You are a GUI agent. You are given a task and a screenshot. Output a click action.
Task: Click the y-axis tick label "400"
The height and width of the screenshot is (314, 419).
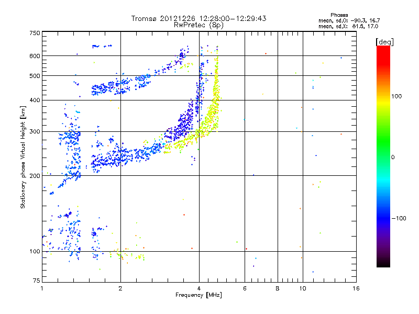click(x=35, y=100)
